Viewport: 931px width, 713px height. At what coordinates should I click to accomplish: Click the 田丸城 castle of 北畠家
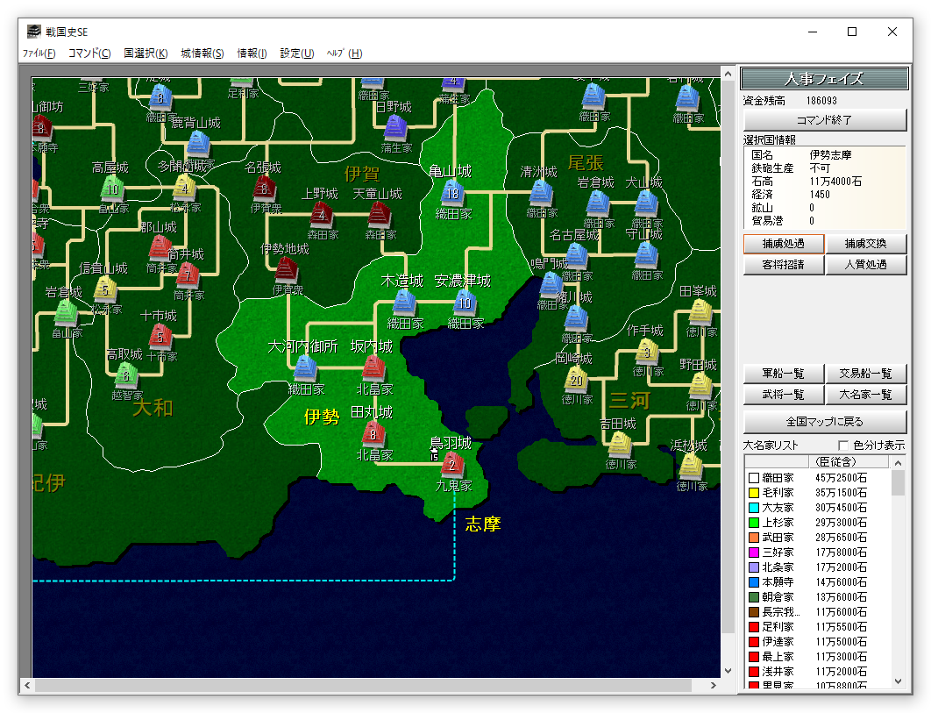(374, 433)
